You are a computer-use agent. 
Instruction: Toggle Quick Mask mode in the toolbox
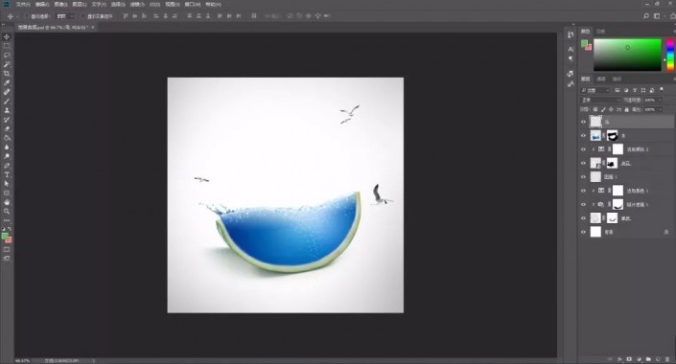point(7,249)
